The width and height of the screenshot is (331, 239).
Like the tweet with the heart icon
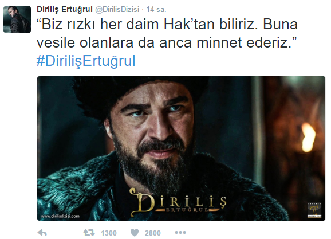[135, 233]
